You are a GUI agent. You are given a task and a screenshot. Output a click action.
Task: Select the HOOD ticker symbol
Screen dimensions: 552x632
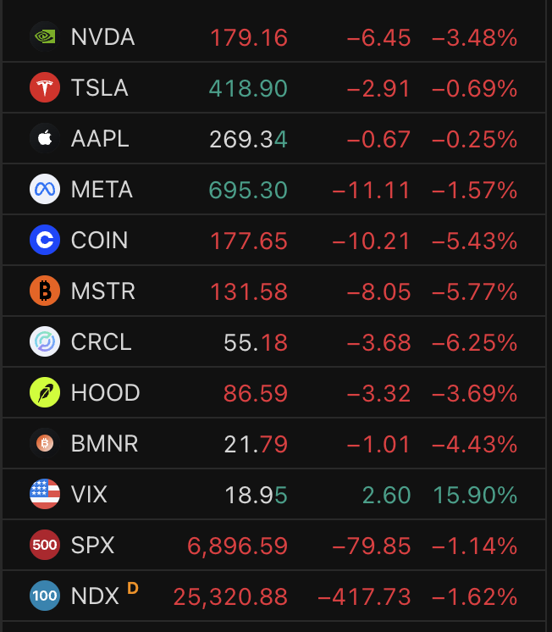click(105, 393)
